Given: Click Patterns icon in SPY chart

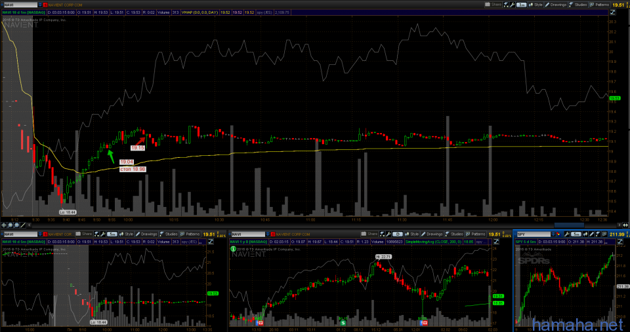Looking at the screenshot, I should [x=604, y=234].
